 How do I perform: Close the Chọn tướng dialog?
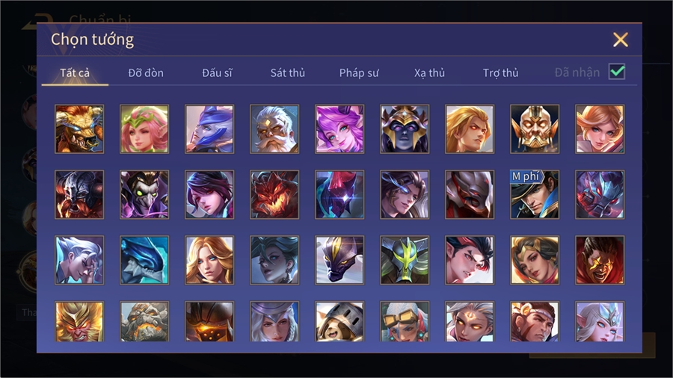[620, 40]
